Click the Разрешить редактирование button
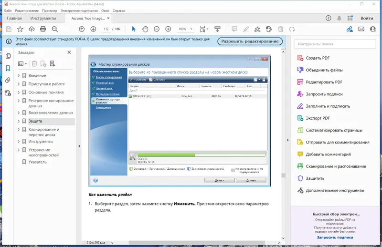Viewport: 382px width, 247px height. coord(250,41)
